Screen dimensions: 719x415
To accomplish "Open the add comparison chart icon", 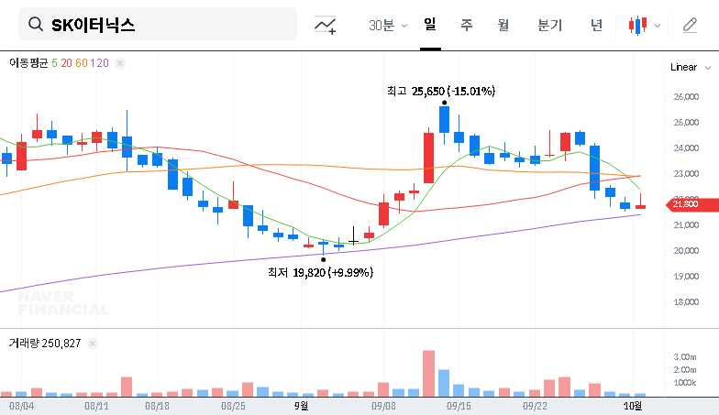I will point(326,25).
